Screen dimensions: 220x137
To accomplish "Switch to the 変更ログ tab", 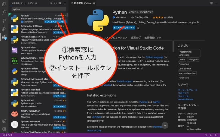I will [x=136, y=37].
